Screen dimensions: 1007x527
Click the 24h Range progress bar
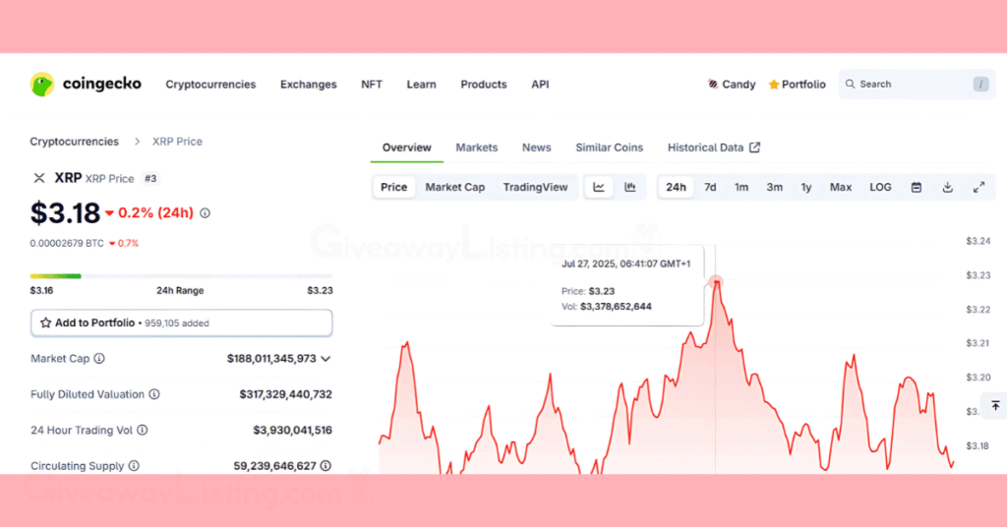click(x=181, y=276)
